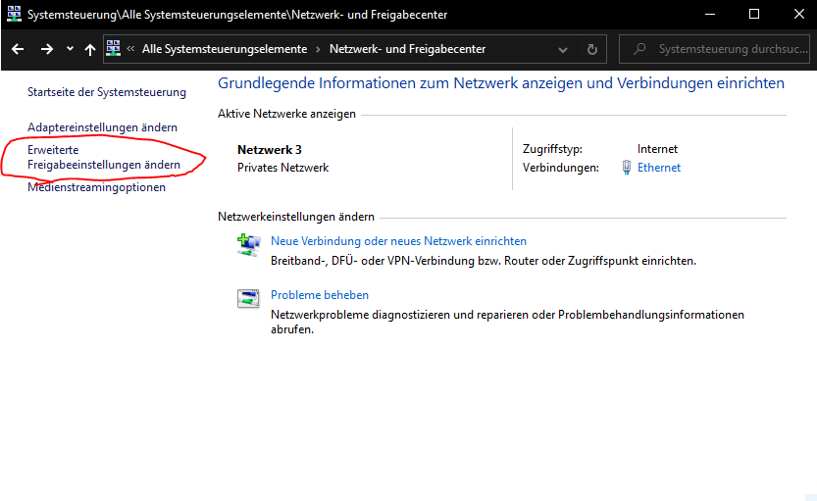This screenshot has height=501, width=817.
Task: Go up one level with up arrow
Action: (90, 49)
